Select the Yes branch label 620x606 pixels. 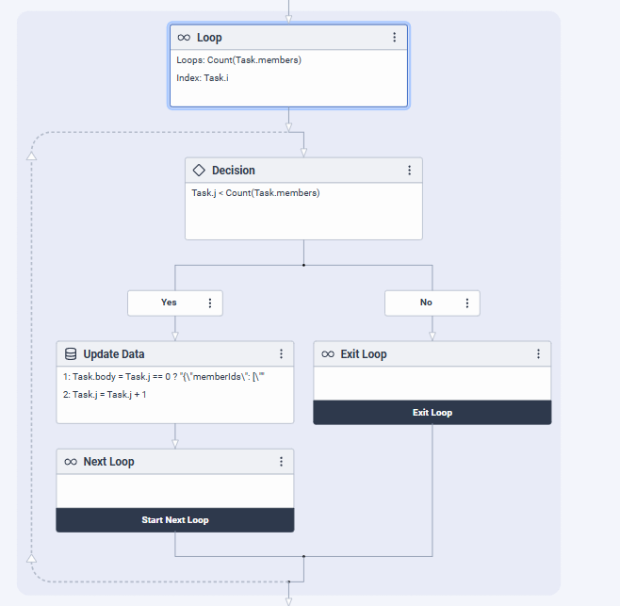[x=169, y=303]
